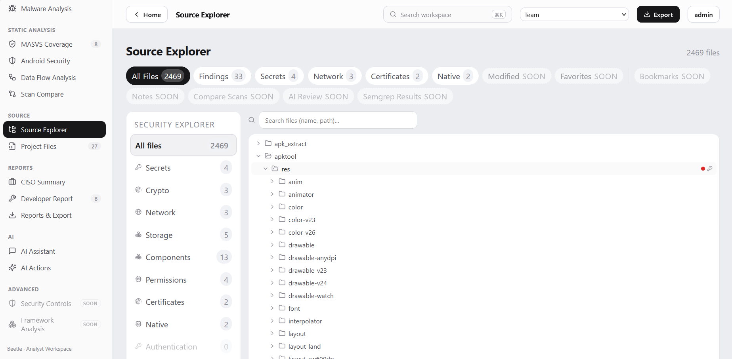The width and height of the screenshot is (732, 359).
Task: Select the color-v26 folder row
Action: tap(484, 232)
